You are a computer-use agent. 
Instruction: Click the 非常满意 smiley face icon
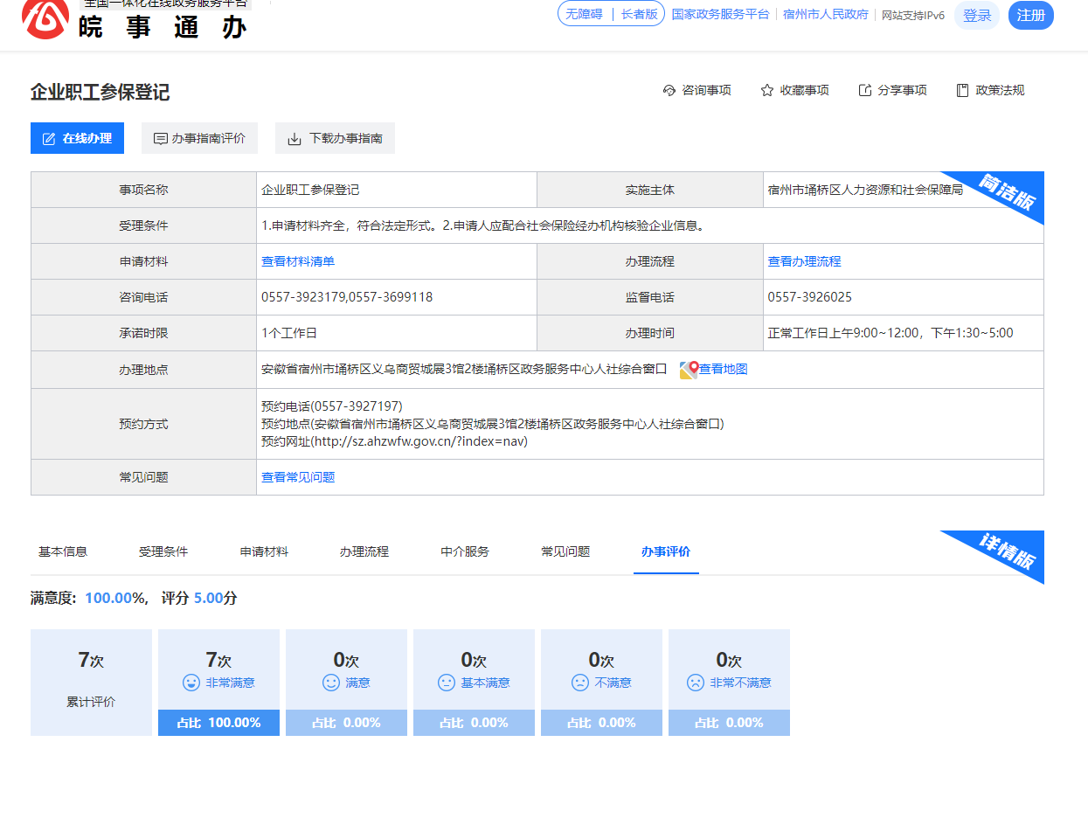(191, 683)
